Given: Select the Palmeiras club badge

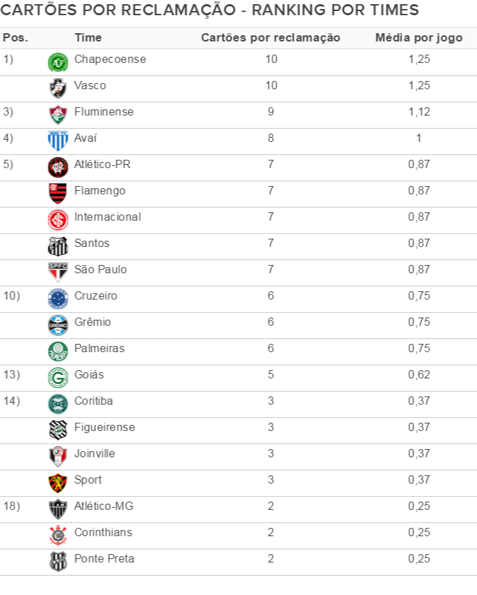Looking at the screenshot, I should click(57, 351).
